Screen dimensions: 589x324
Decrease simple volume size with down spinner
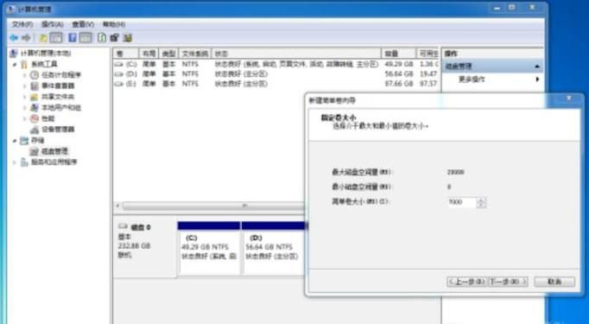(482, 206)
